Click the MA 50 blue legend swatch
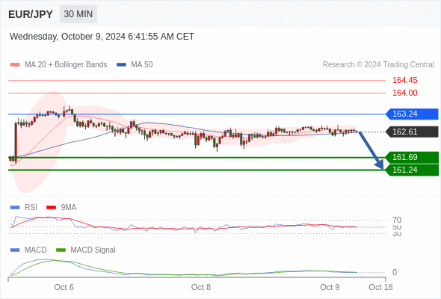Screen dimensions: 441x299 pyautogui.click(x=121, y=65)
